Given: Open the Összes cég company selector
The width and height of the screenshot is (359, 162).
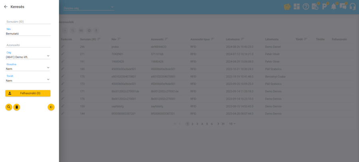Looking at the screenshot, I should [89, 8].
